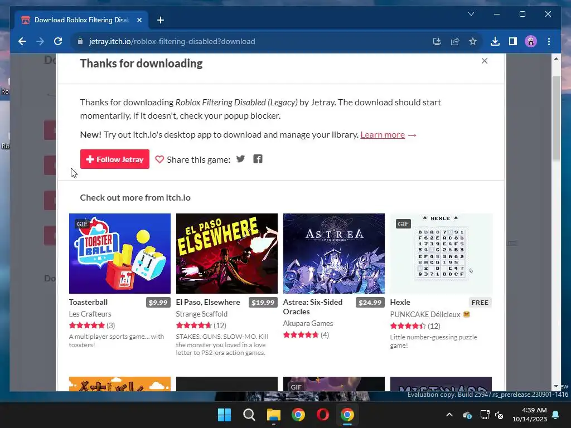
Task: Open Akupara Games developer link
Action: 308,323
